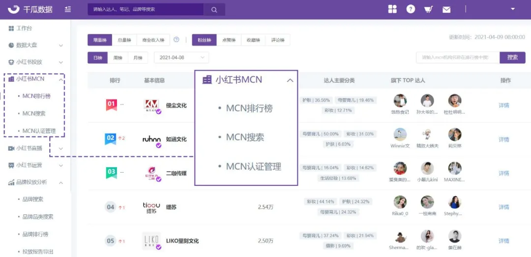Select the 评论榜 tab
The height and width of the screenshot is (257, 531).
278,40
